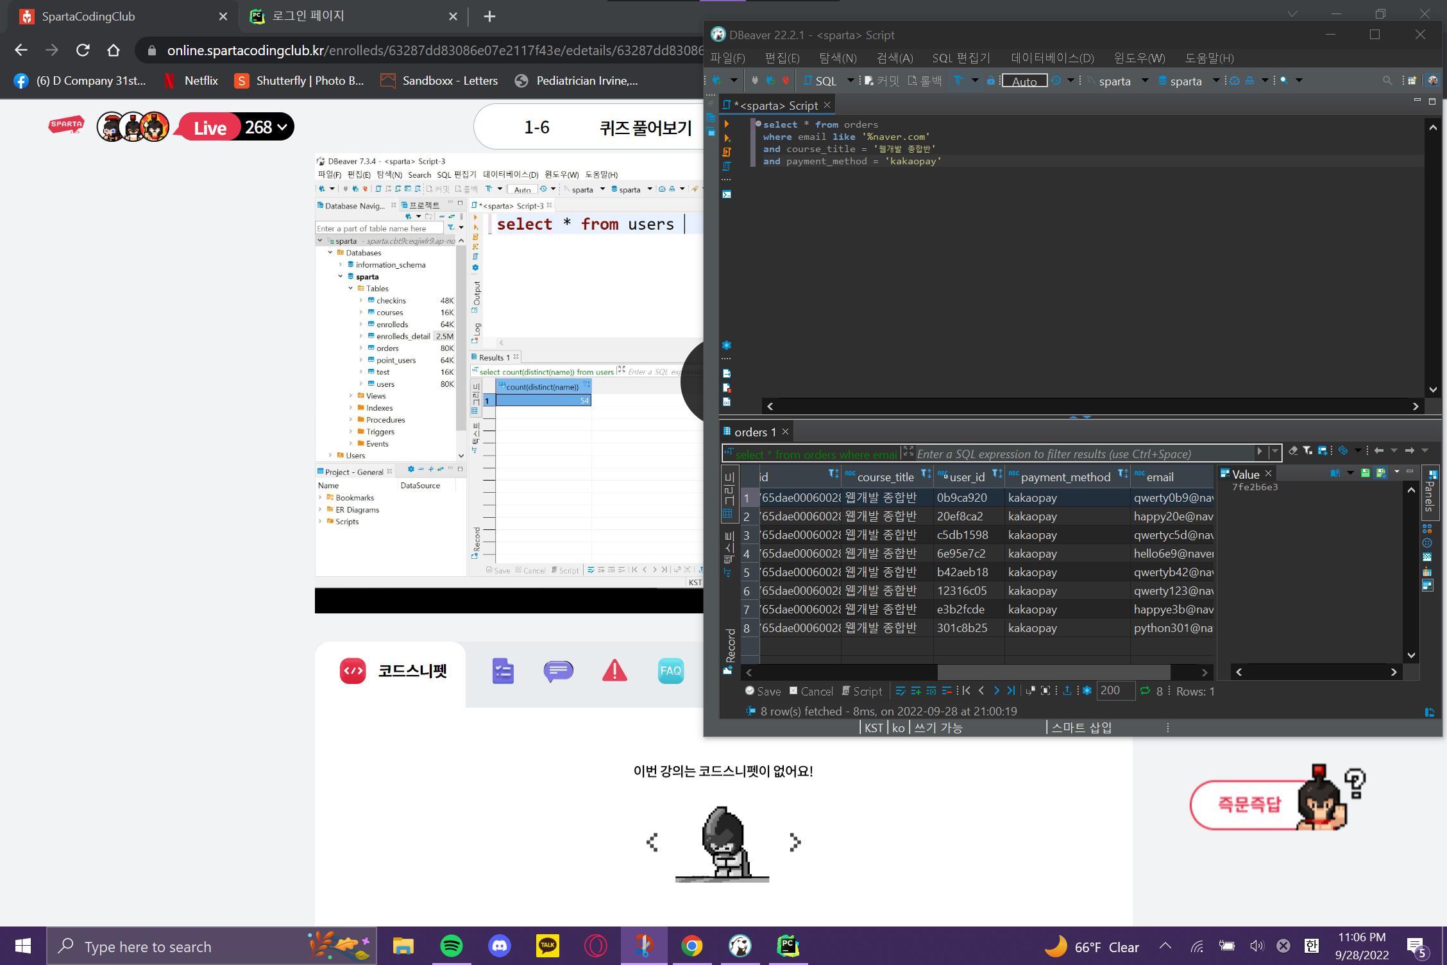Toggle Auto commit mode box in DBeaver toolbar
Image resolution: width=1447 pixels, height=965 pixels.
click(x=1025, y=81)
